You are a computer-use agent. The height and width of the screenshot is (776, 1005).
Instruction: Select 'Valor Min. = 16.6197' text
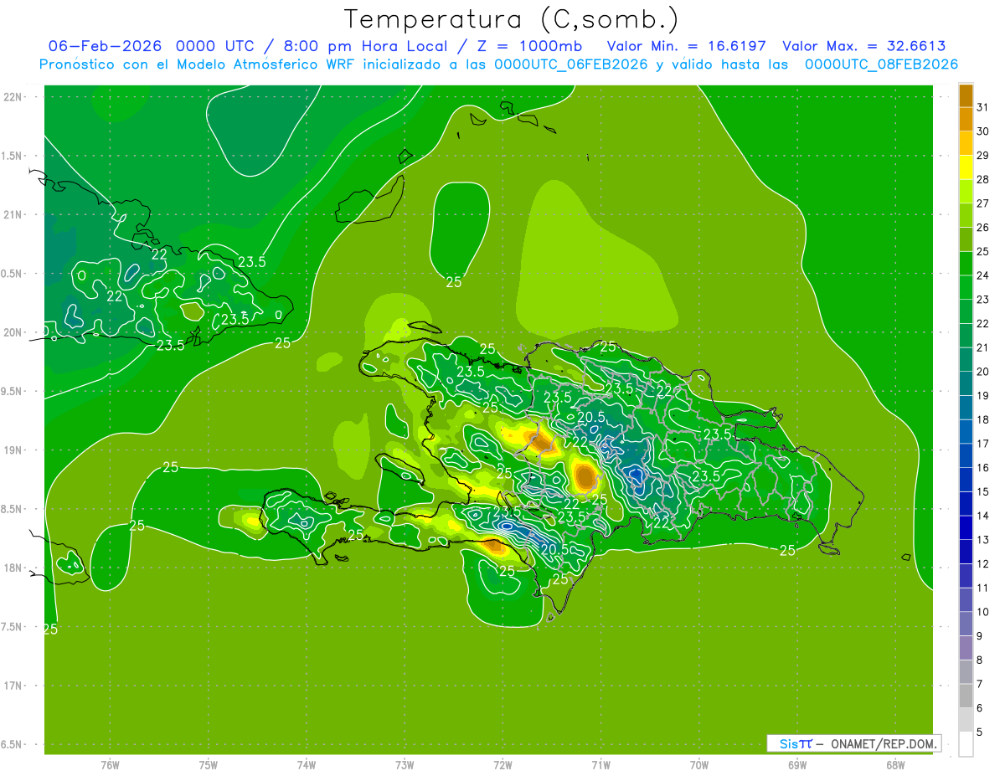pyautogui.click(x=687, y=46)
